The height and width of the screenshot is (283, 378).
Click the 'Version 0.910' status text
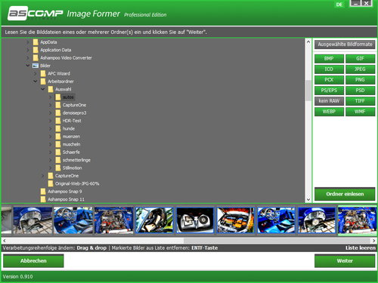pyautogui.click(x=18, y=277)
